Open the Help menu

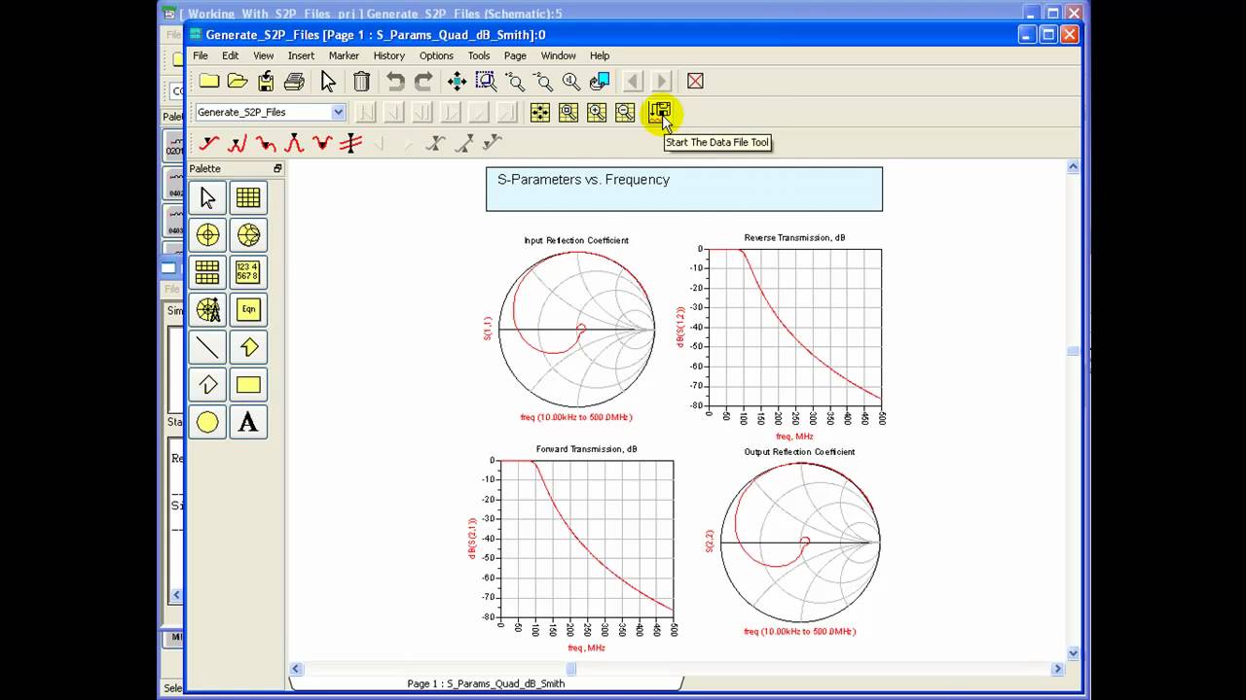coord(600,55)
